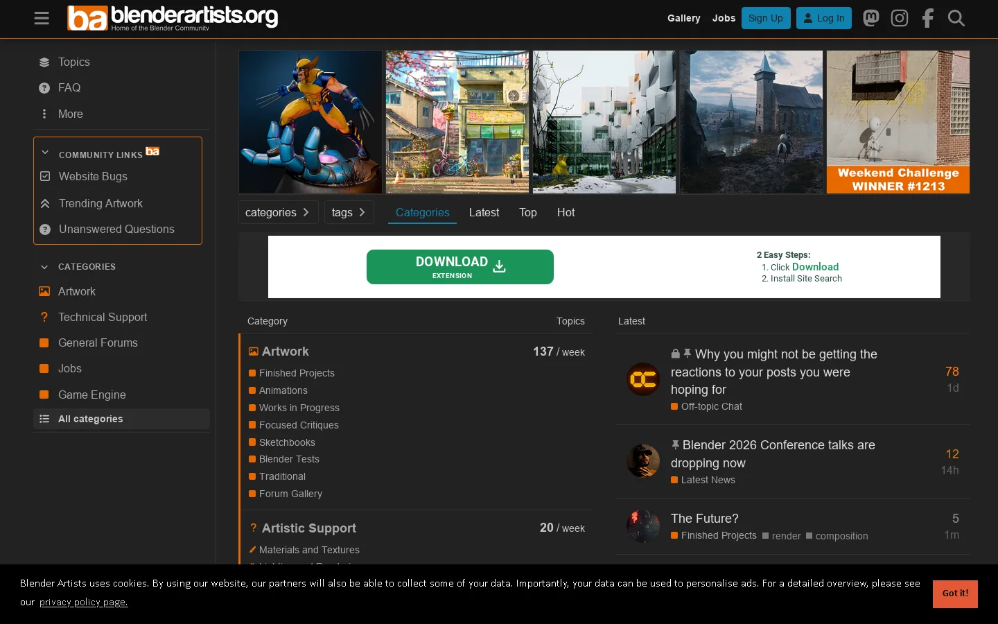Open the privacy policy page link

point(84,602)
